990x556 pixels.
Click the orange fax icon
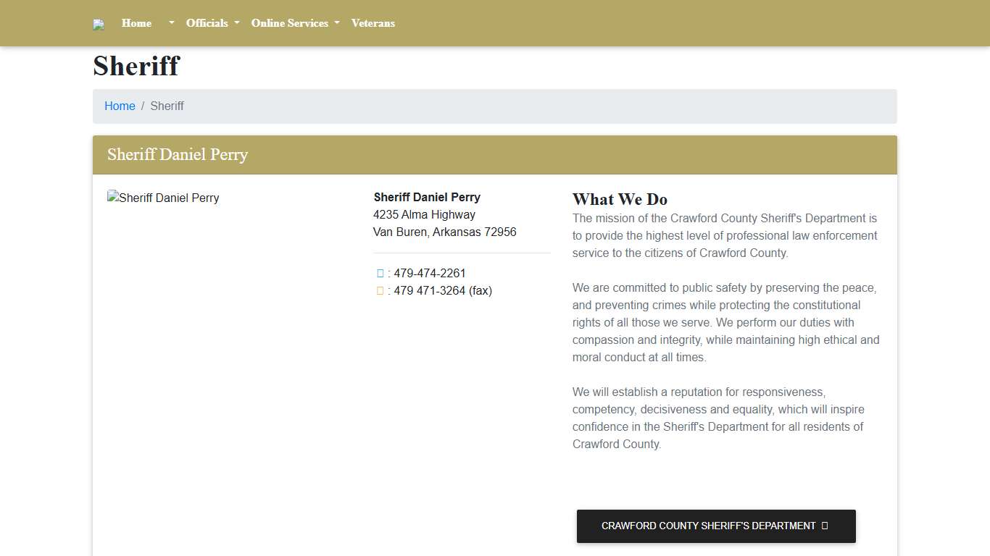[380, 291]
